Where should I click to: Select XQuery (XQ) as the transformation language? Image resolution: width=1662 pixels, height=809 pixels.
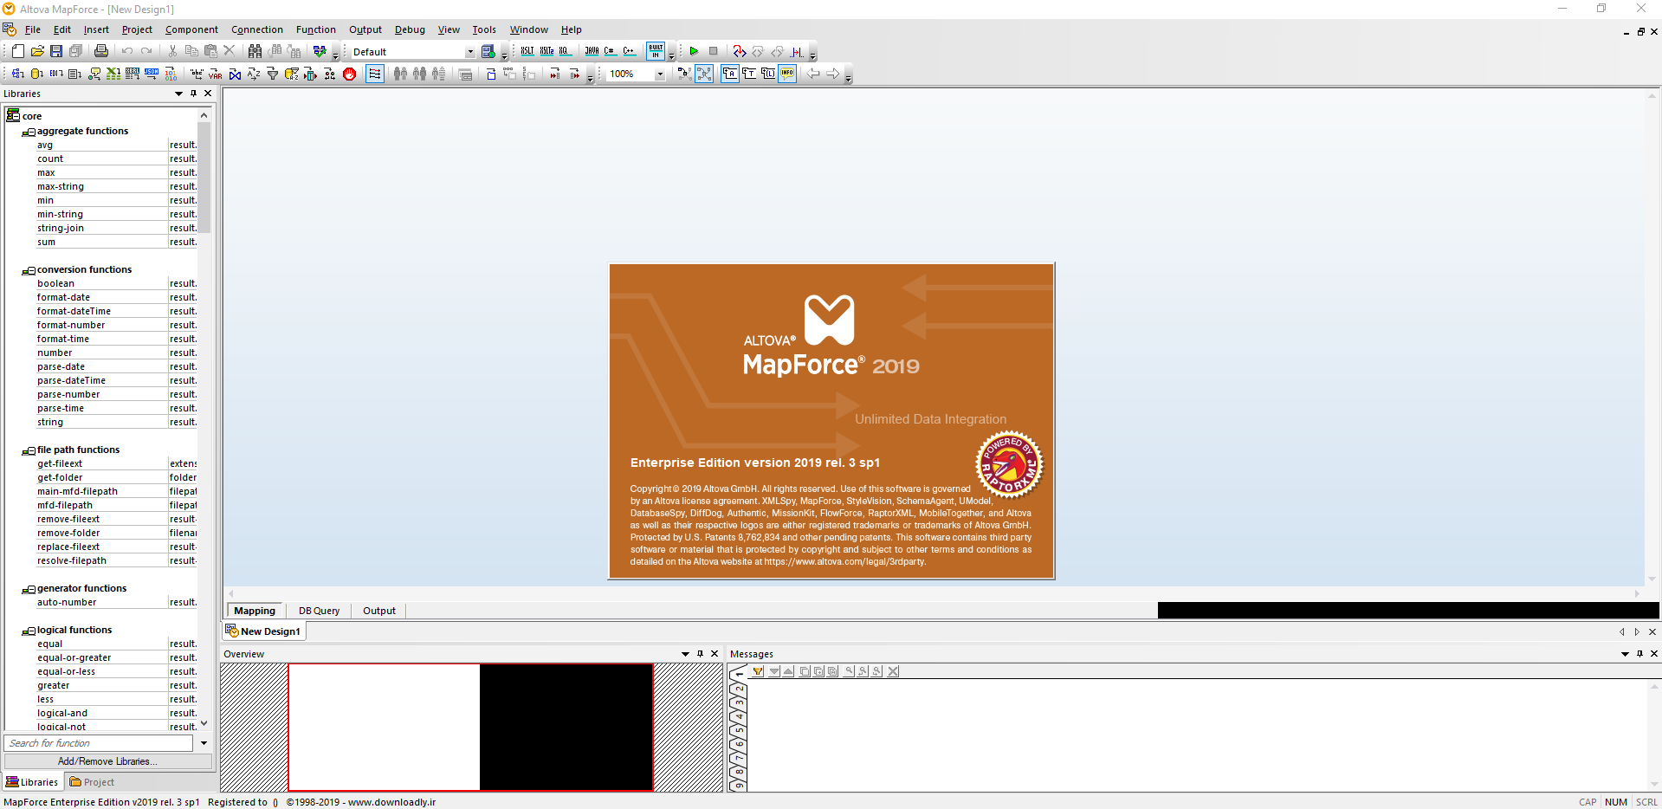[564, 51]
